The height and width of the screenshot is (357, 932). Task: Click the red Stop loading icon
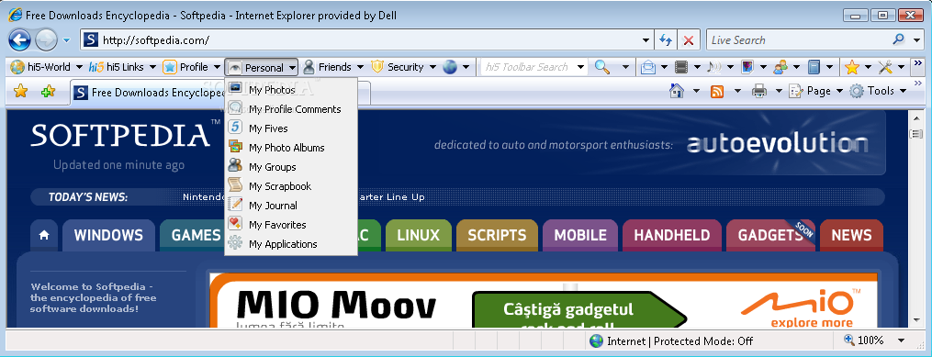(689, 40)
